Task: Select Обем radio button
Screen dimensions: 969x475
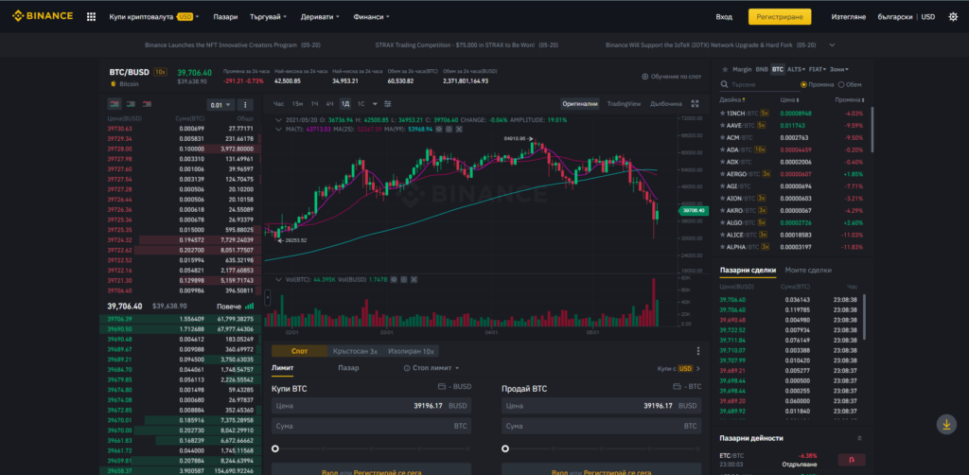Action: tap(840, 84)
